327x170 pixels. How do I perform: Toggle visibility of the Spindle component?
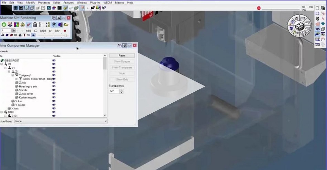click(54, 90)
